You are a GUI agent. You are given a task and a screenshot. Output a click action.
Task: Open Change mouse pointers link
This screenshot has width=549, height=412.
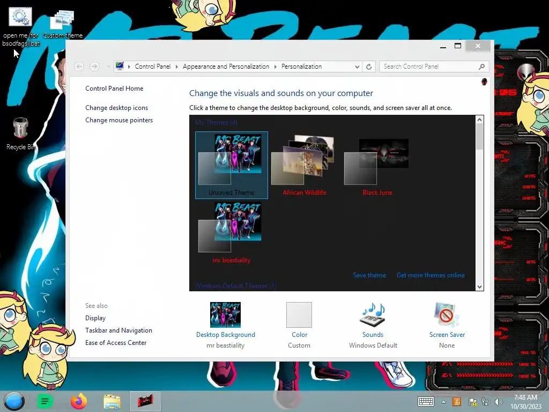coord(119,120)
